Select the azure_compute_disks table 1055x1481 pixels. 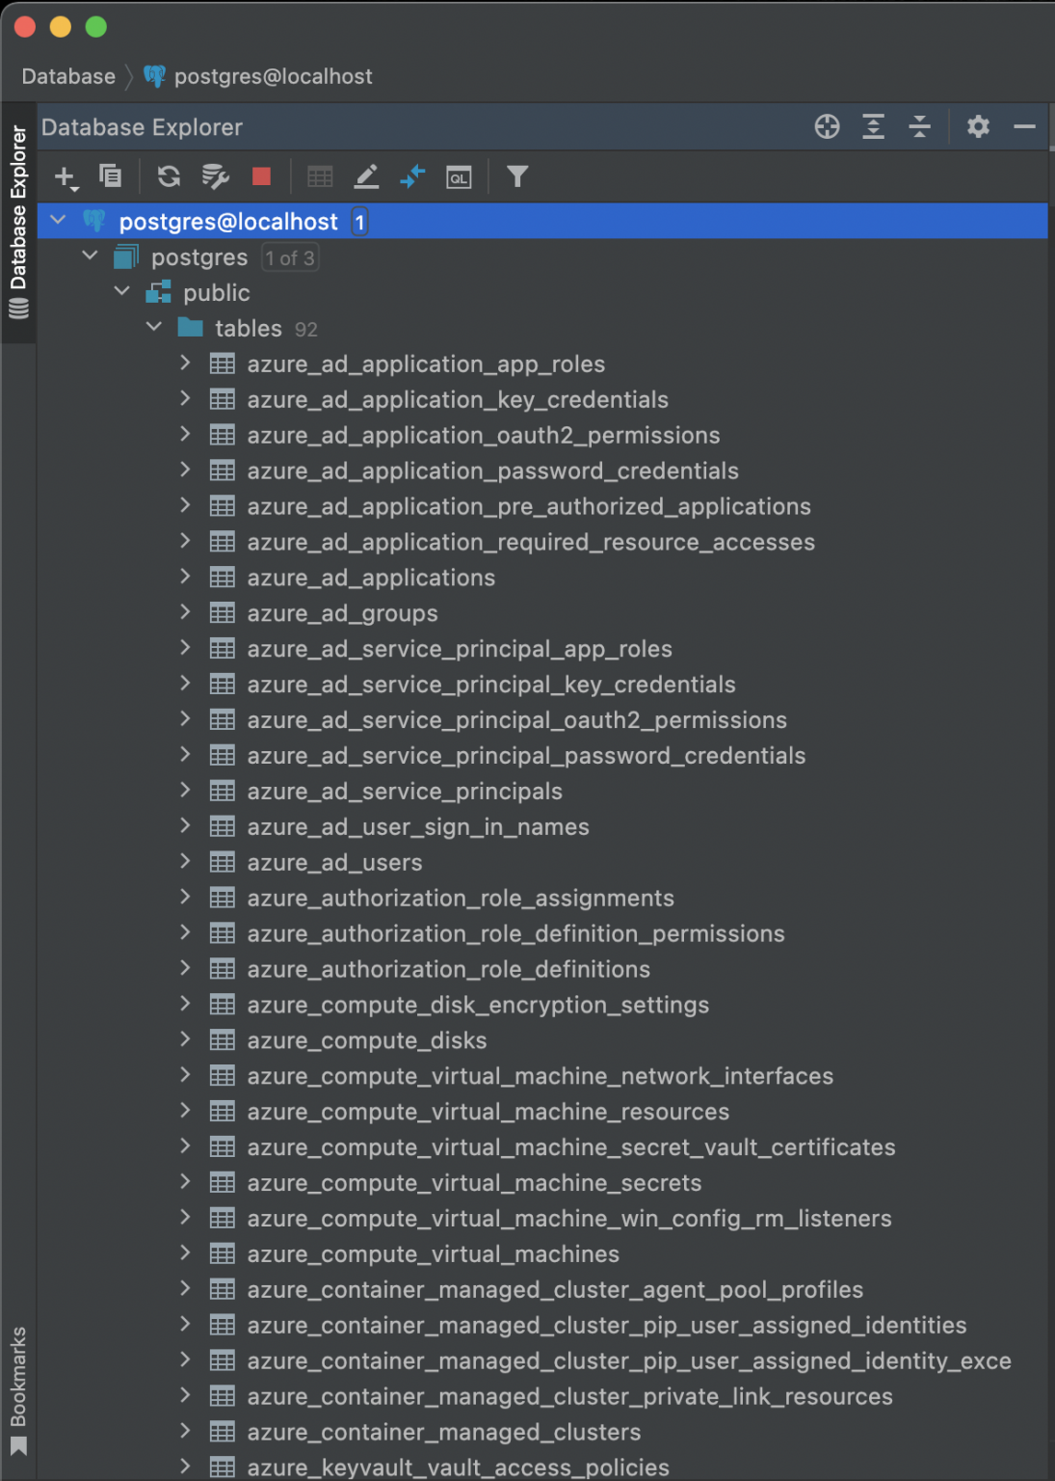tap(366, 1039)
